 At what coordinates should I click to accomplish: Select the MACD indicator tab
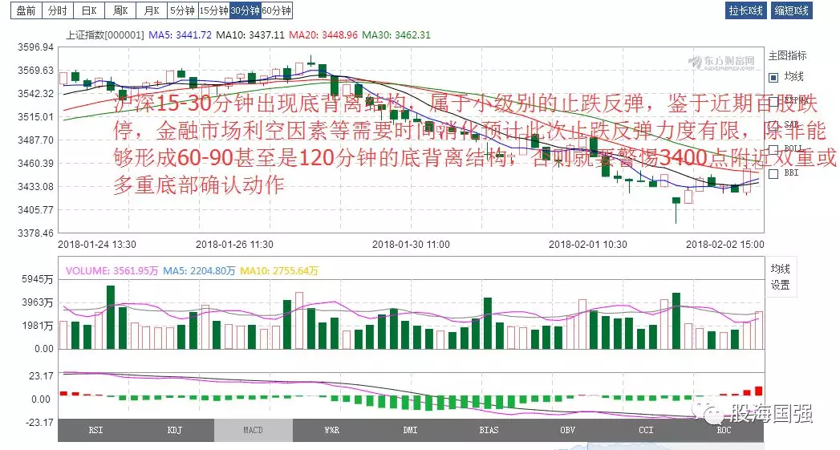tap(254, 430)
